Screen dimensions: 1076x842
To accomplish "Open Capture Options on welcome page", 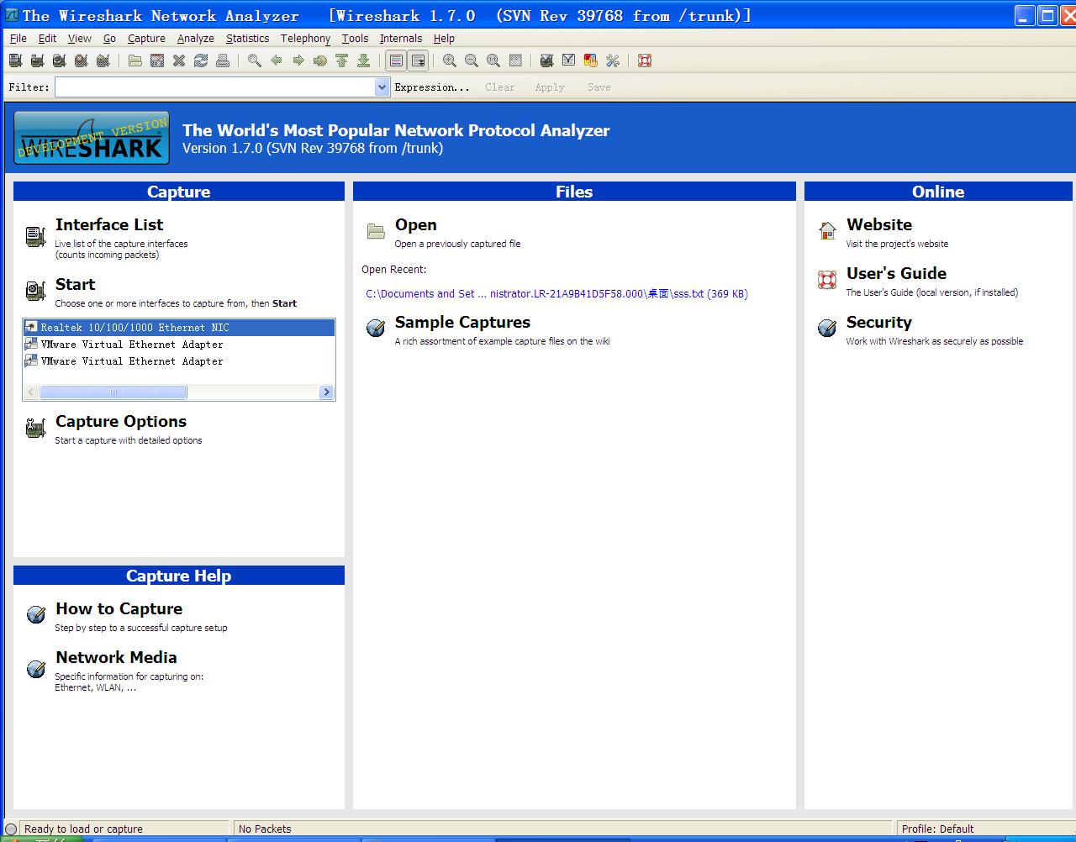I will click(121, 421).
